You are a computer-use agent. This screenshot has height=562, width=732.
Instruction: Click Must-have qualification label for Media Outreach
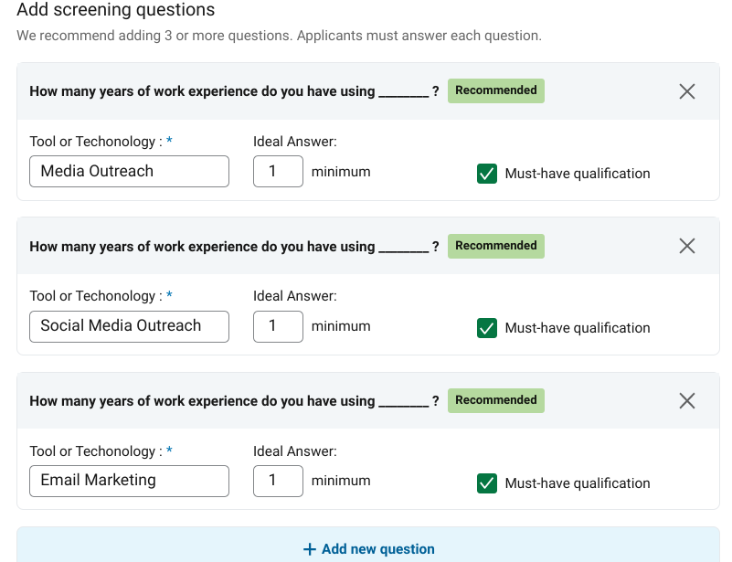point(577,174)
